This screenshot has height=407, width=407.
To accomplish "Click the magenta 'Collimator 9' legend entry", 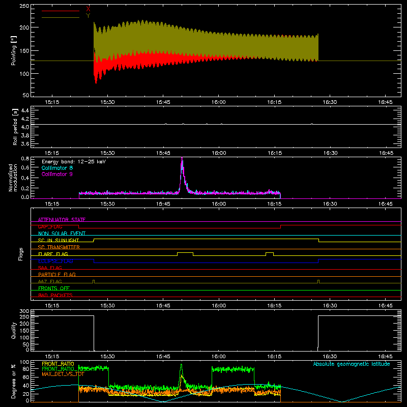I will tap(57, 174).
